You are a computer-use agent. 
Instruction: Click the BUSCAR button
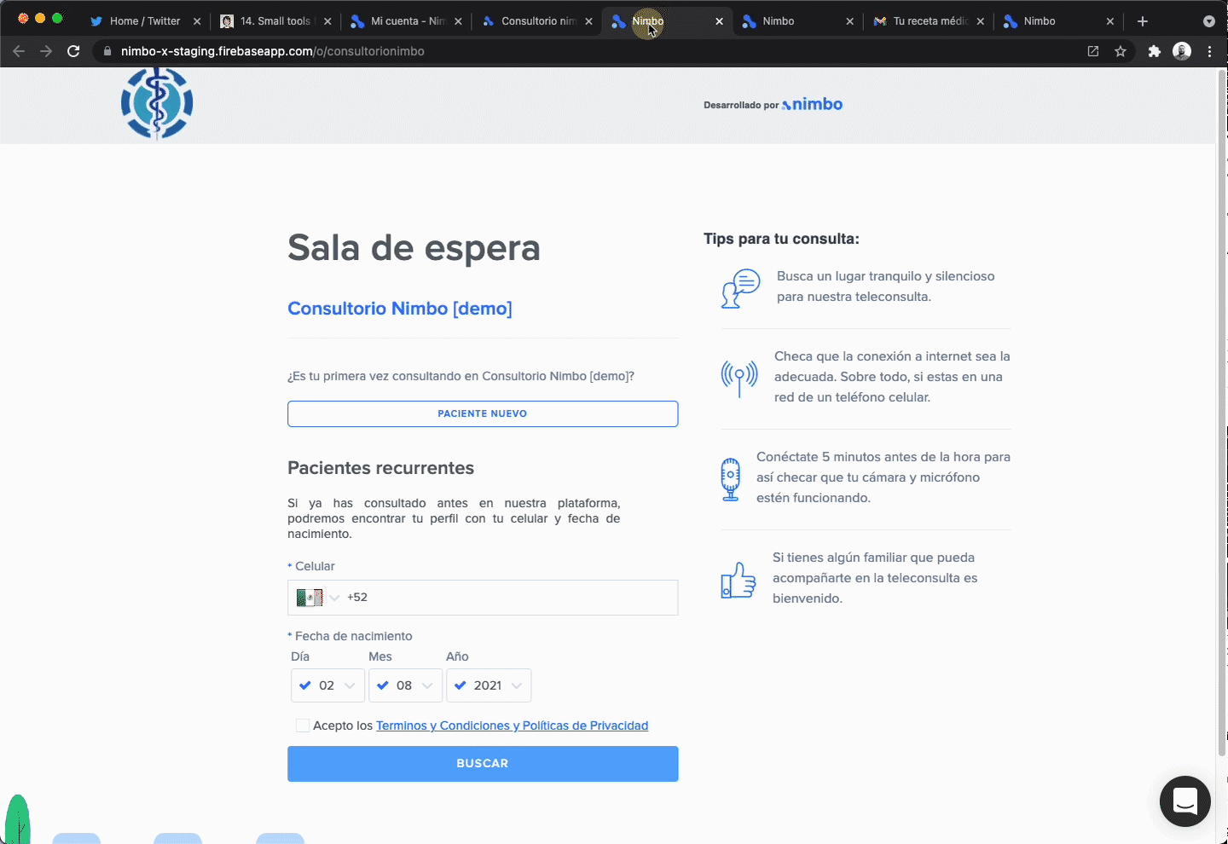click(x=483, y=764)
